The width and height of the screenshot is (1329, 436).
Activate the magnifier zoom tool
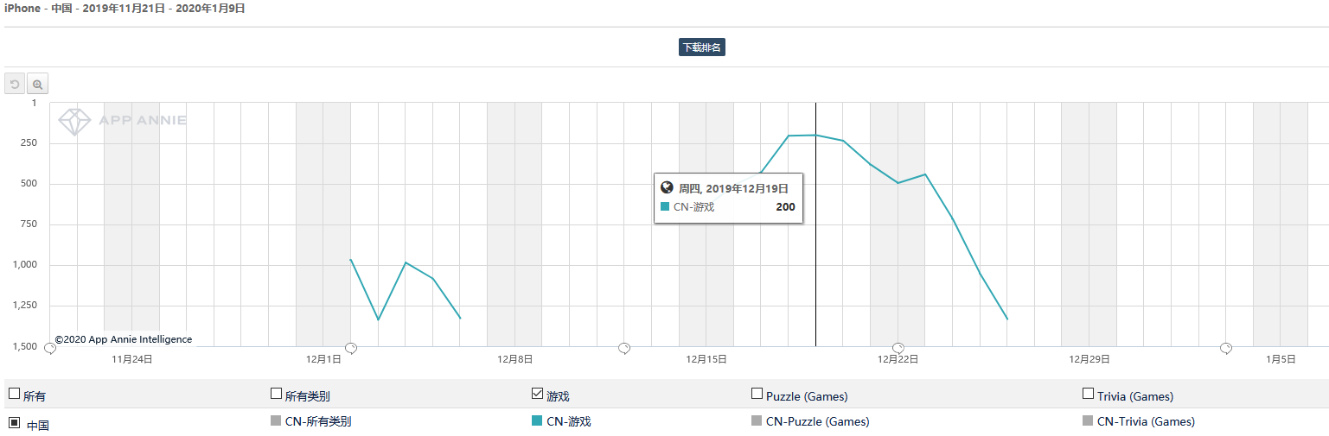click(38, 84)
